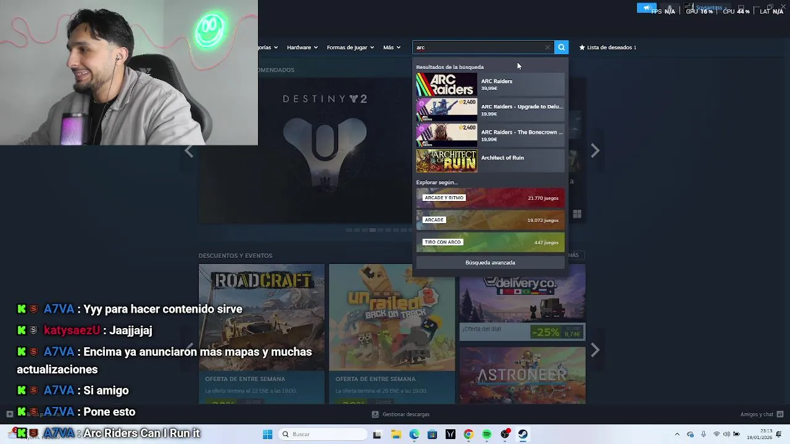Screen dimensions: 790x444
Task: Click the Steam announcements megaphone icon
Action: (647, 8)
